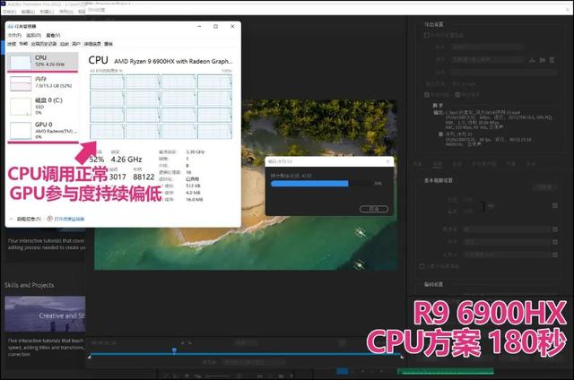
Task: Open the 文件(F) menu in Premiere Pro
Action: click(x=9, y=12)
